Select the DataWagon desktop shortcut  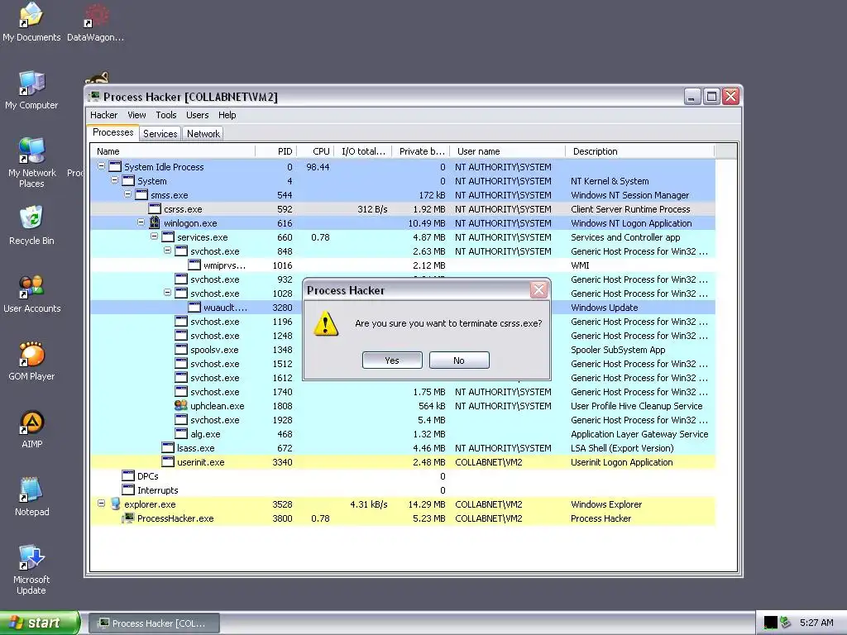click(x=96, y=21)
